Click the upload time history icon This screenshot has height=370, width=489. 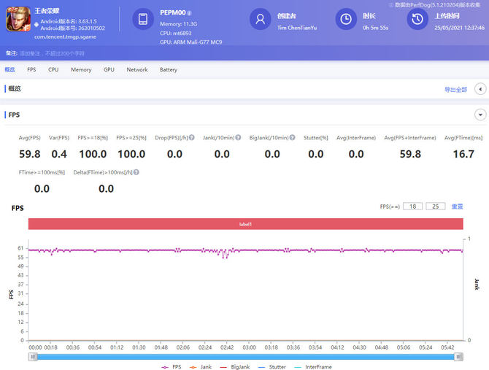point(417,20)
